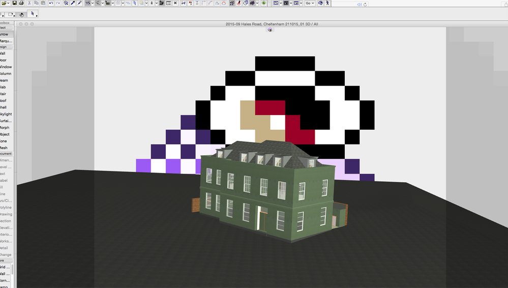Select the Beam tool in Toolbox
Image resolution: width=508 pixels, height=288 pixels.
[6, 80]
